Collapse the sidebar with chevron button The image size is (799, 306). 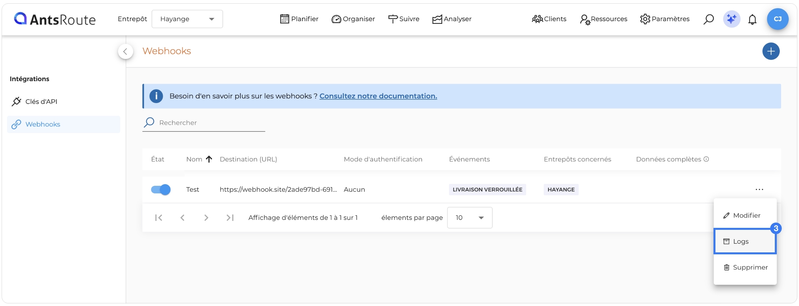(125, 51)
